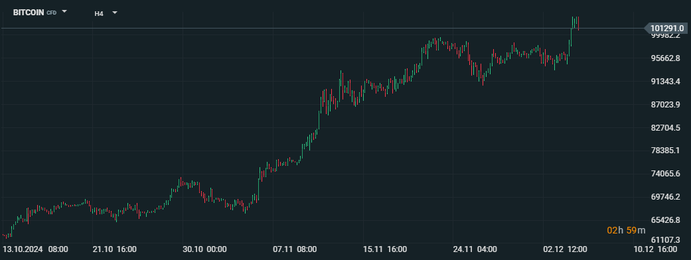Select the 24.11 04:00 time label

475,249
